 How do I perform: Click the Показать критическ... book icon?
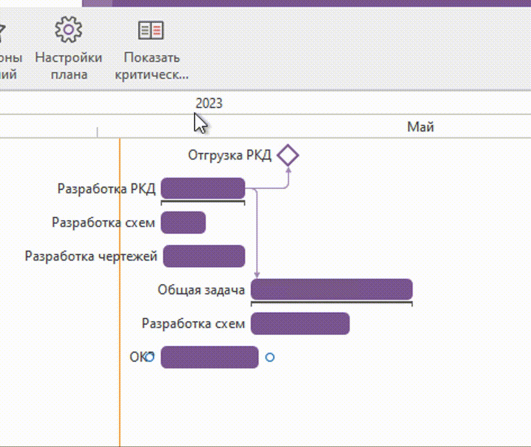click(x=151, y=30)
